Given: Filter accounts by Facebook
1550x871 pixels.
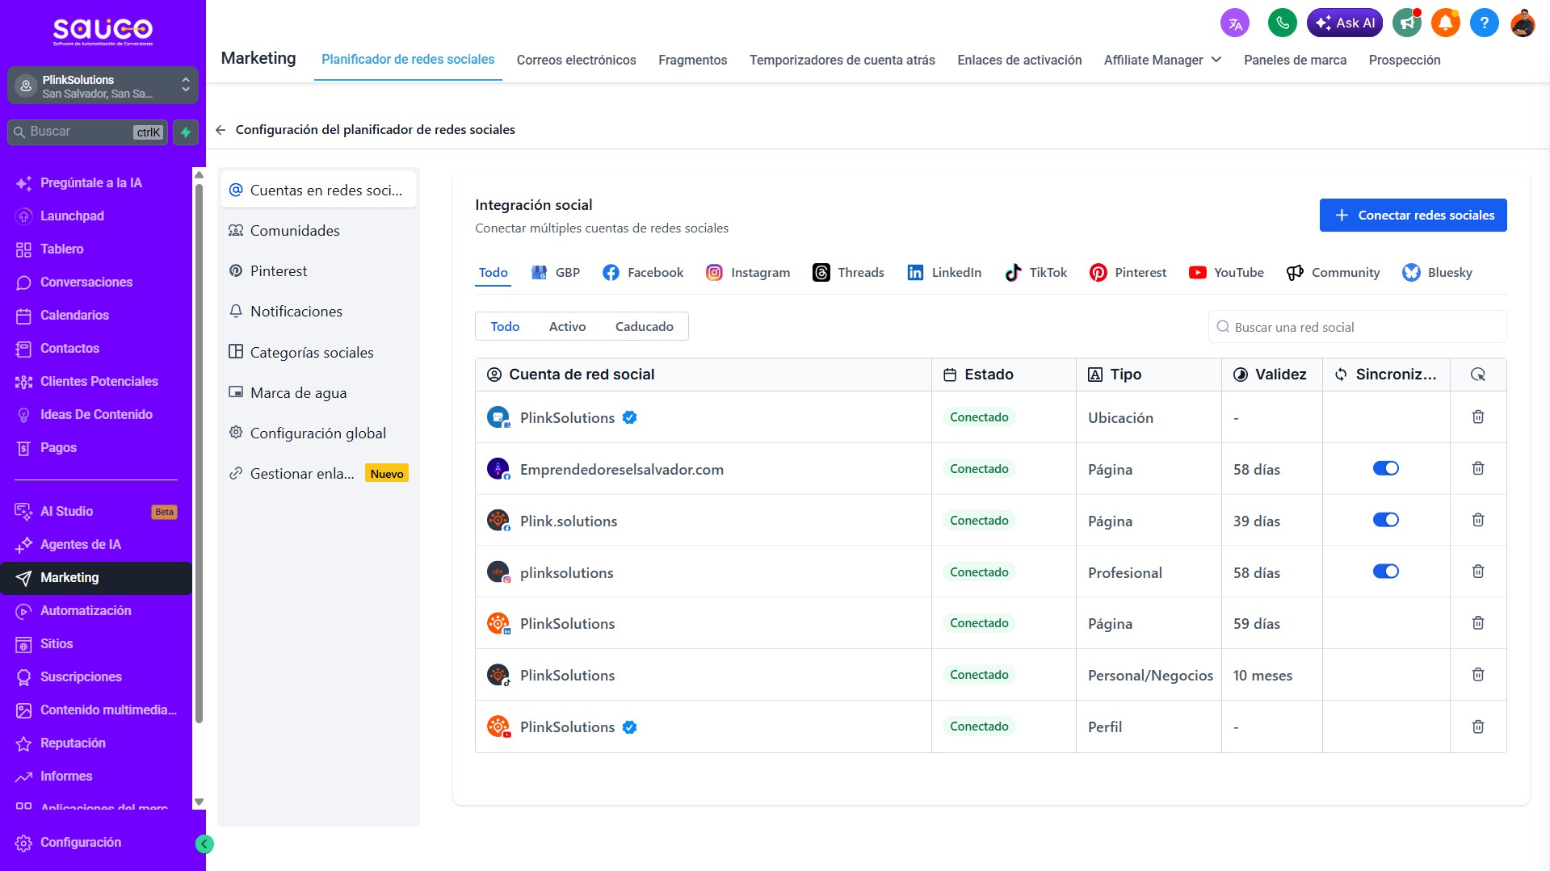Looking at the screenshot, I should point(643,273).
